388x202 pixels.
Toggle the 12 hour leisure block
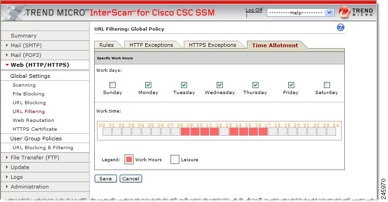pos(224,132)
